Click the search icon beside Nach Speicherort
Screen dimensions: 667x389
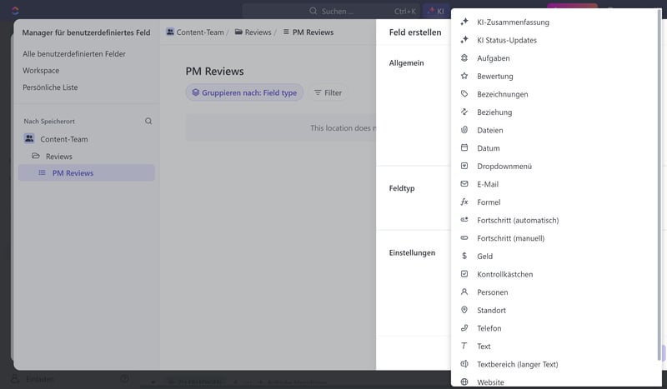tap(148, 121)
